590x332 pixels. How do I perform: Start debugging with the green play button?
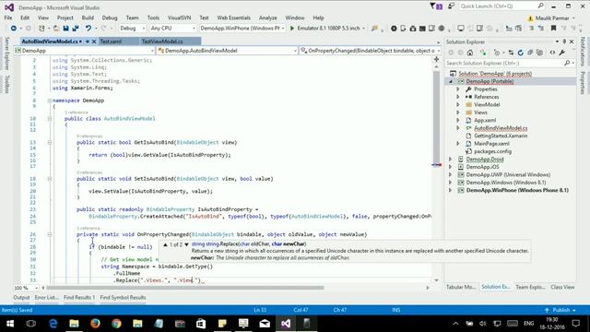(x=292, y=29)
